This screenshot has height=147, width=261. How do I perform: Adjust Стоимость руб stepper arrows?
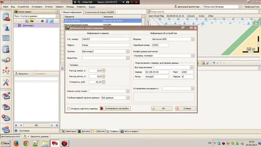click(103, 82)
